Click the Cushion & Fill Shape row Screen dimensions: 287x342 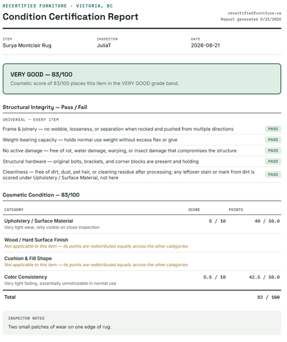point(142,261)
